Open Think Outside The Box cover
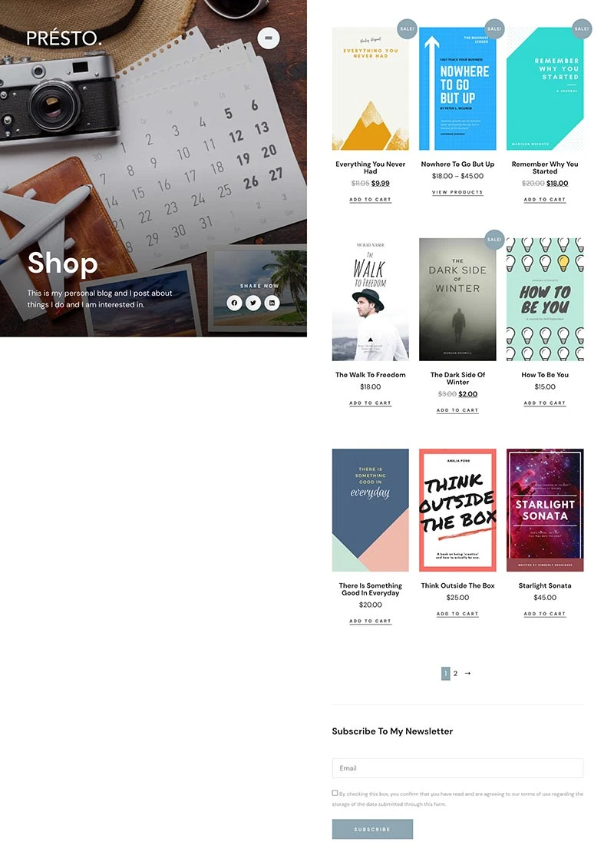Image resolution: width=614 pixels, height=852 pixels. 457,509
